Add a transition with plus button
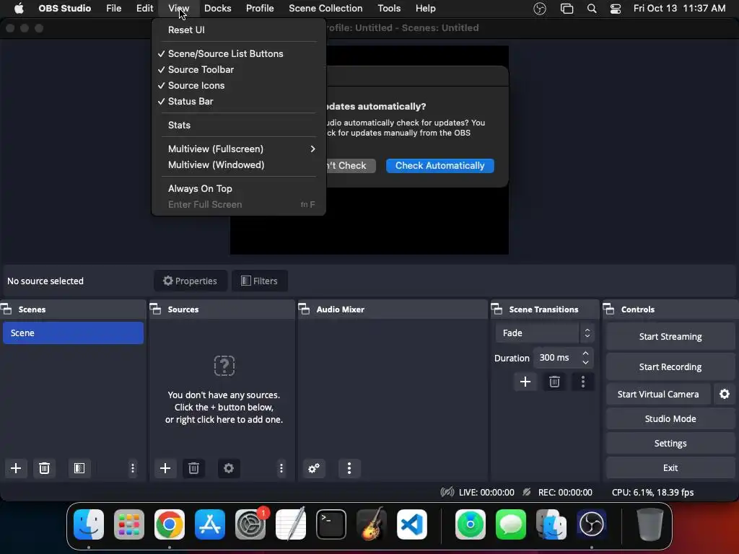The image size is (739, 554). click(x=525, y=382)
